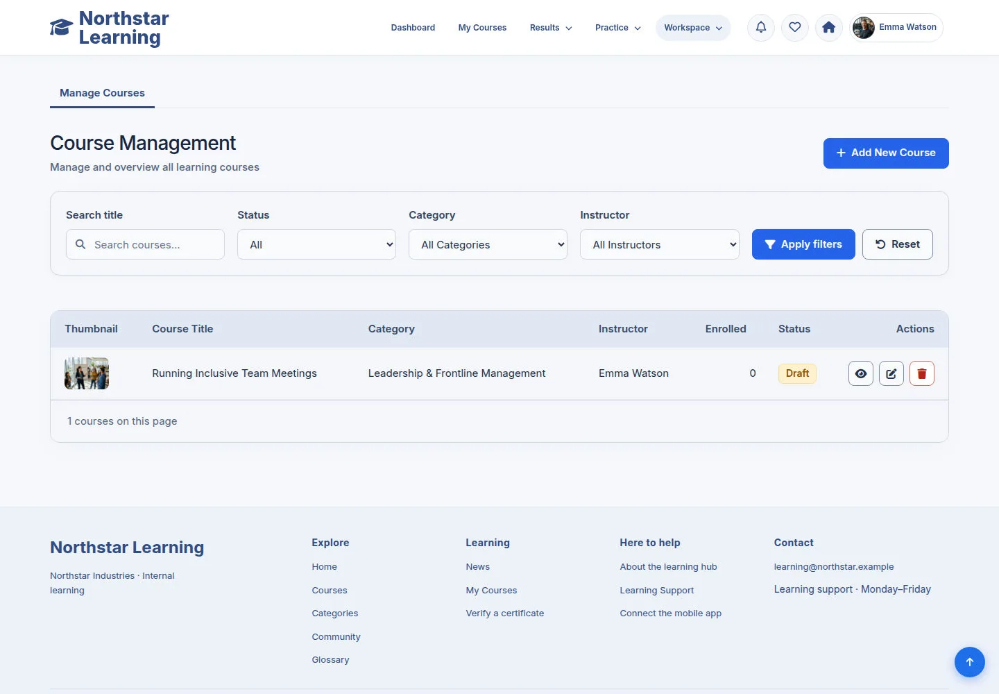This screenshot has width=999, height=694.
Task: Open the Categories footer link
Action: click(335, 613)
